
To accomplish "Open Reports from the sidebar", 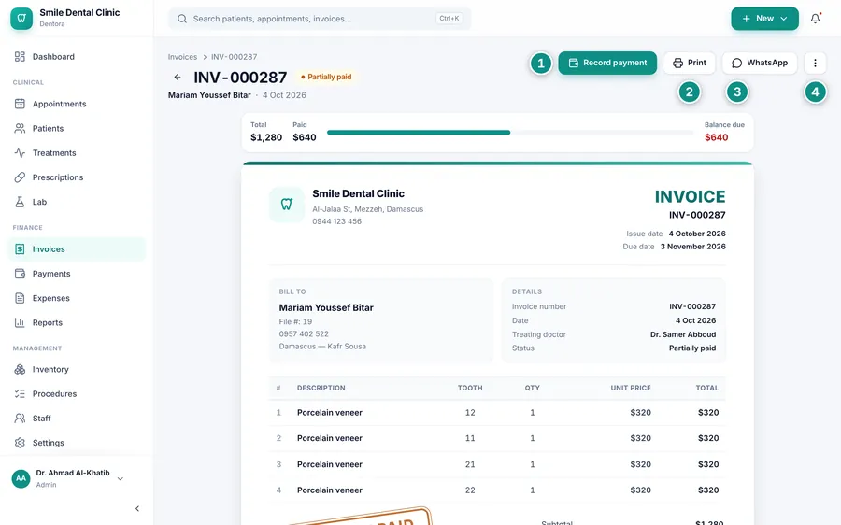I will point(77,323).
